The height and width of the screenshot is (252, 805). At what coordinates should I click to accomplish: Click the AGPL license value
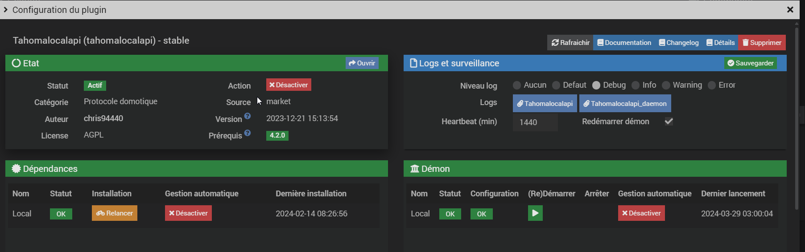(94, 135)
